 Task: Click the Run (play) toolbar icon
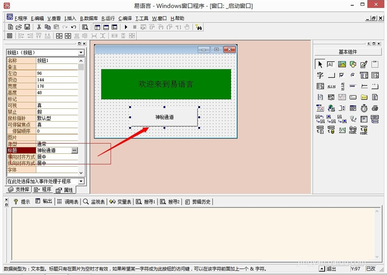tap(126, 27)
